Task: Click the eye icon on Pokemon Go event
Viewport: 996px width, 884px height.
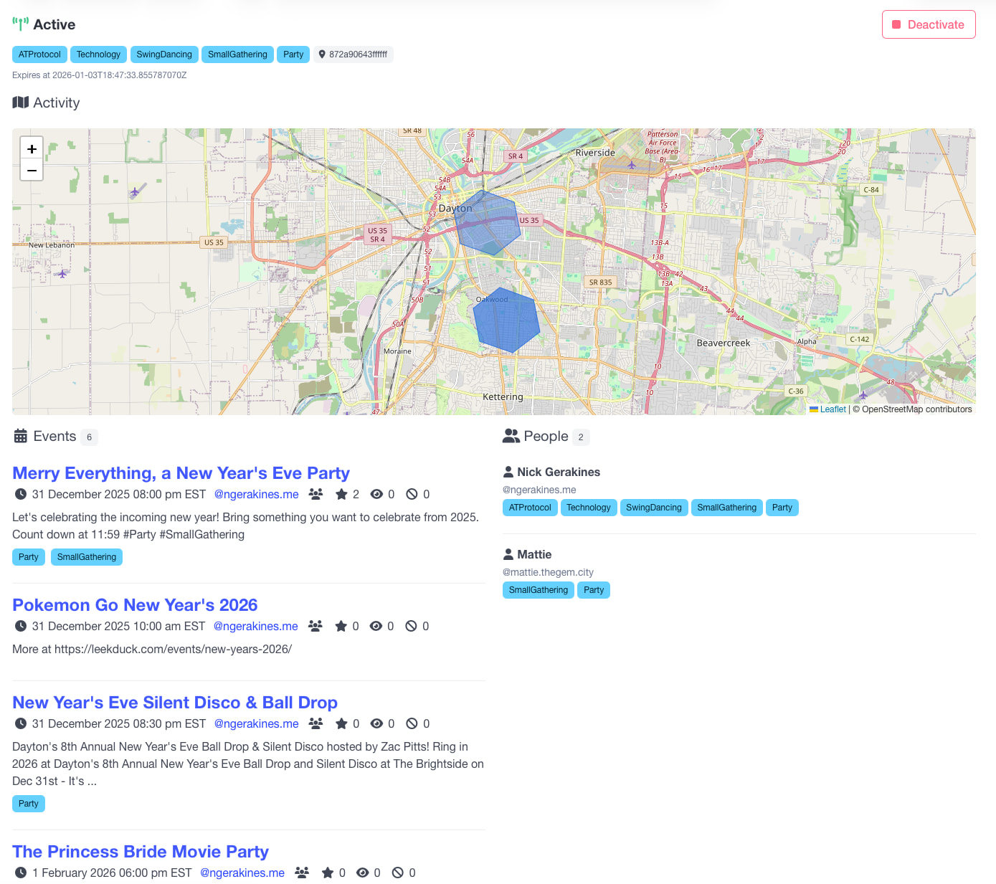Action: (x=376, y=626)
